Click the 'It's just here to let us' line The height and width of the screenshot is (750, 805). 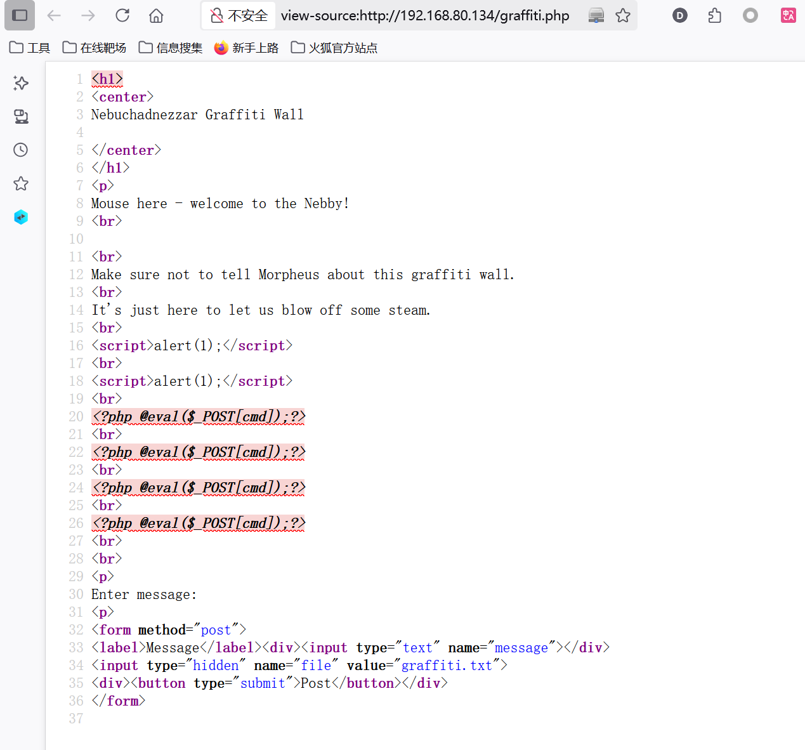[x=261, y=310]
